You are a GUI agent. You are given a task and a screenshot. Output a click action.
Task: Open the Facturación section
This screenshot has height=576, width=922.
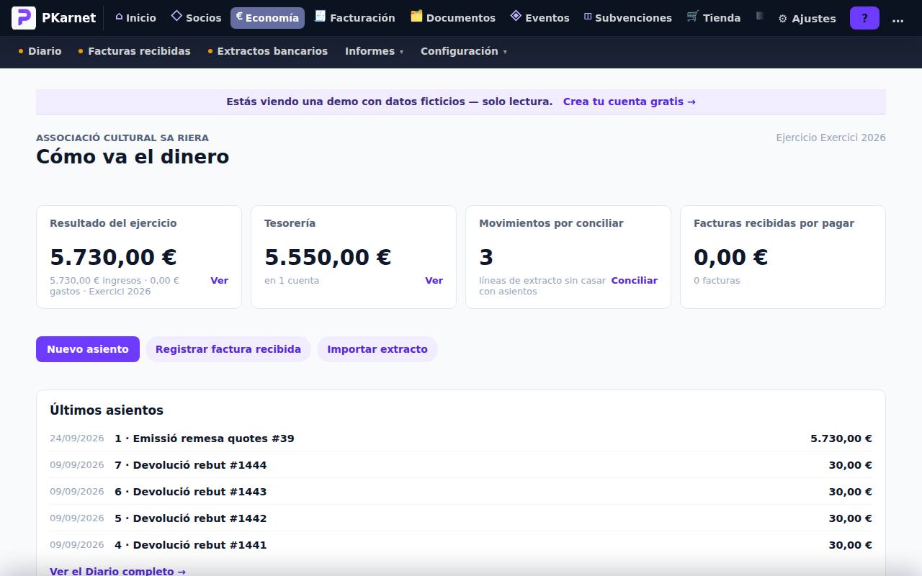[355, 18]
